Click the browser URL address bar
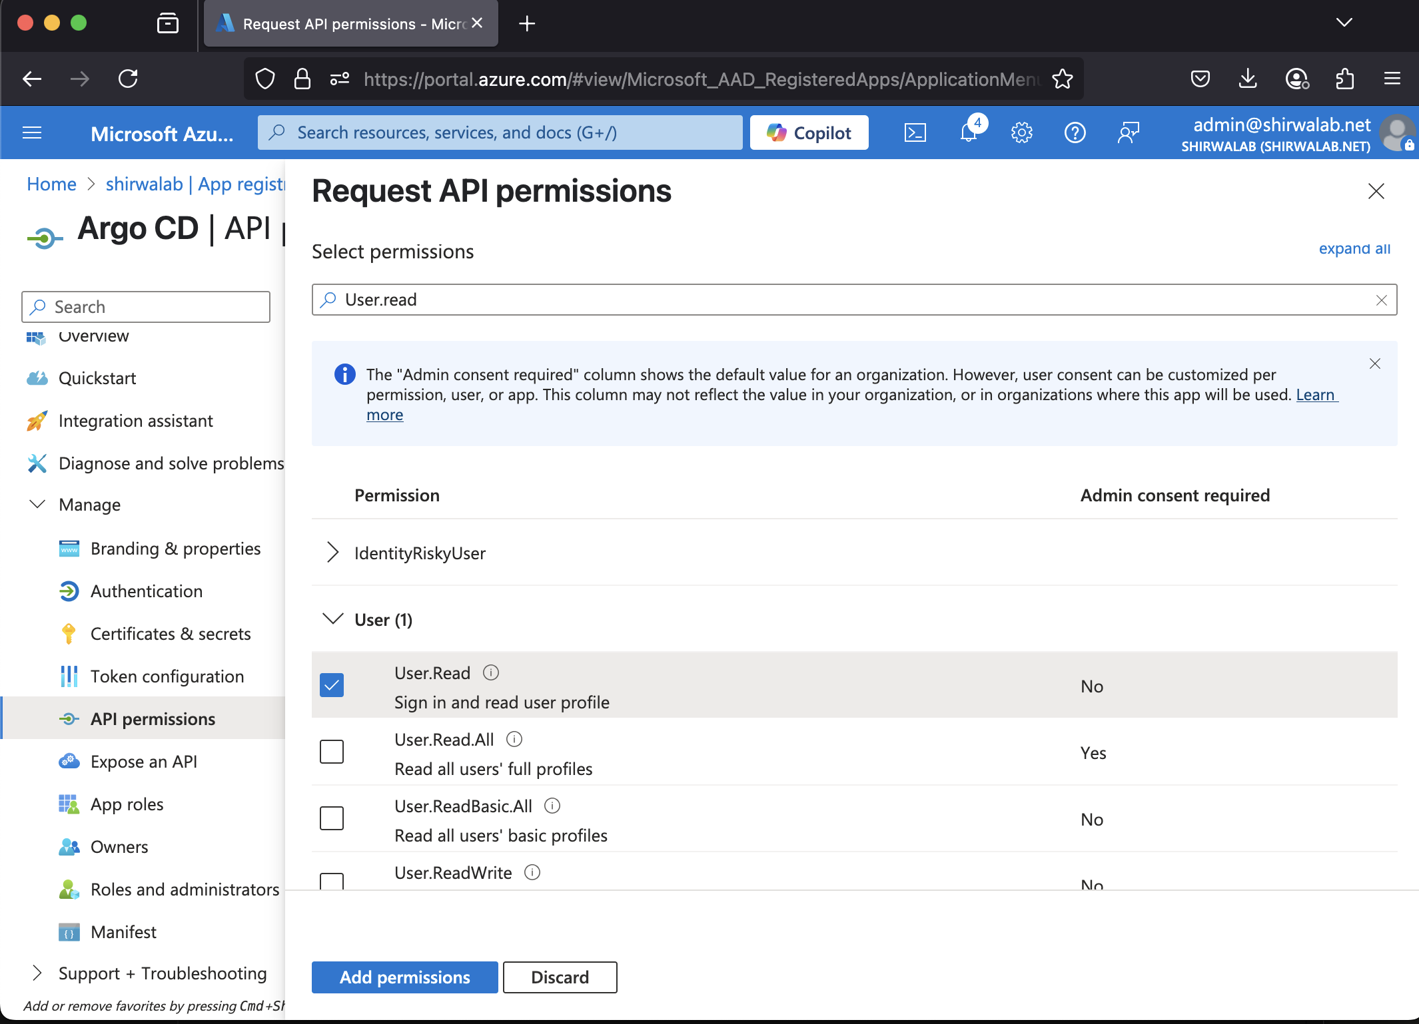Image resolution: width=1419 pixels, height=1024 pixels. click(x=703, y=79)
